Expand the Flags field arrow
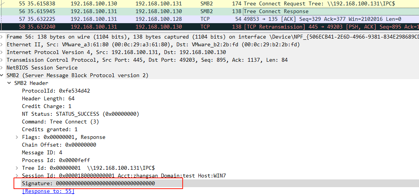 coord(17,137)
